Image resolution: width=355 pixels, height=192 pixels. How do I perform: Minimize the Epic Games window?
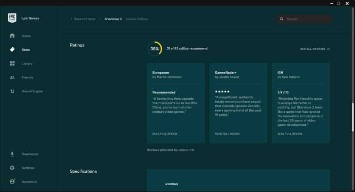pyautogui.click(x=332, y=4)
